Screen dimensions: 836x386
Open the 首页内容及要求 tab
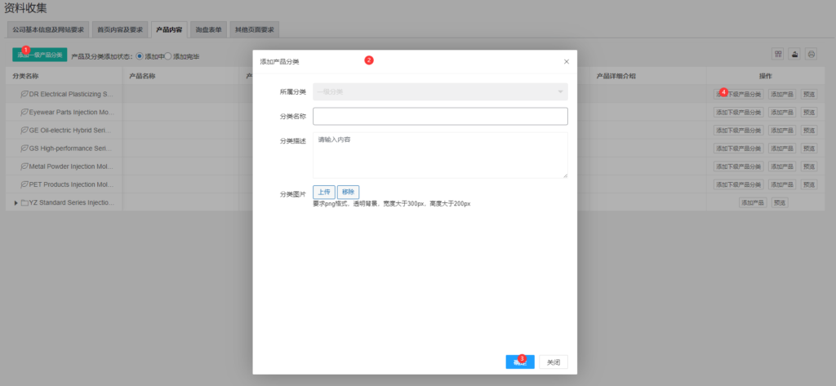pyautogui.click(x=119, y=29)
